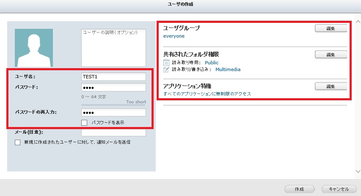
Task: Click the Multimedia folder link
Action: pyautogui.click(x=228, y=69)
